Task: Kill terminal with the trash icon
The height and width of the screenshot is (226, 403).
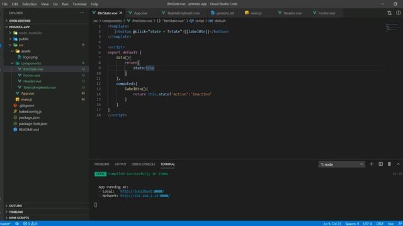Action: pyautogui.click(x=389, y=164)
